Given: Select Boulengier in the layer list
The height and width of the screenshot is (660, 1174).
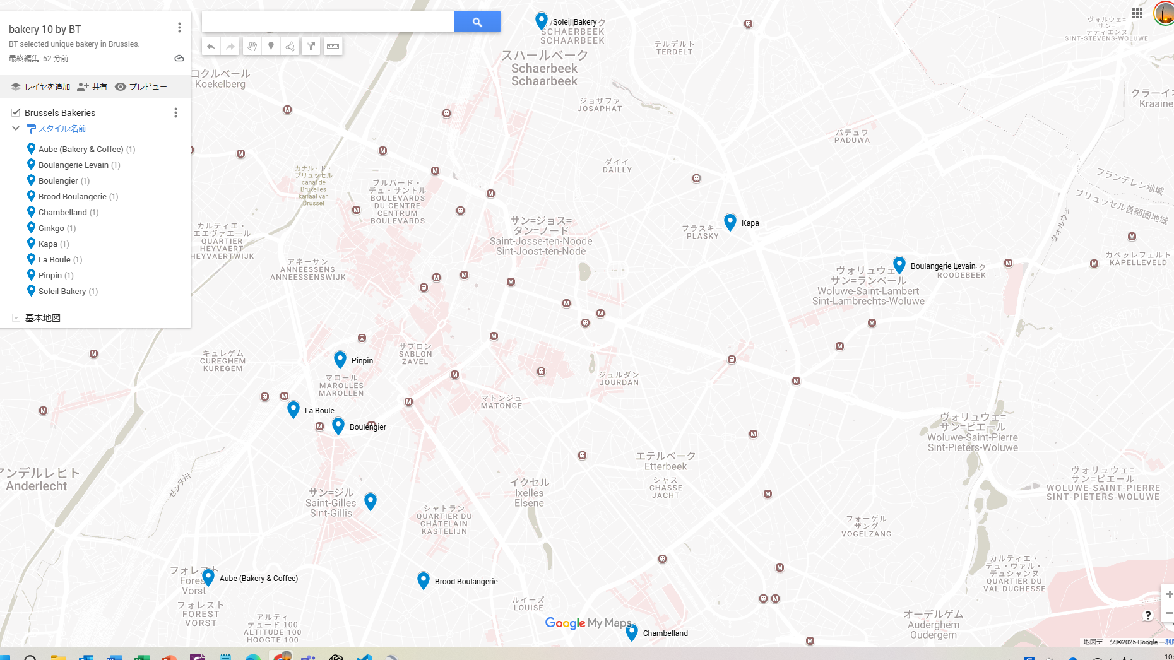Looking at the screenshot, I should tap(58, 181).
